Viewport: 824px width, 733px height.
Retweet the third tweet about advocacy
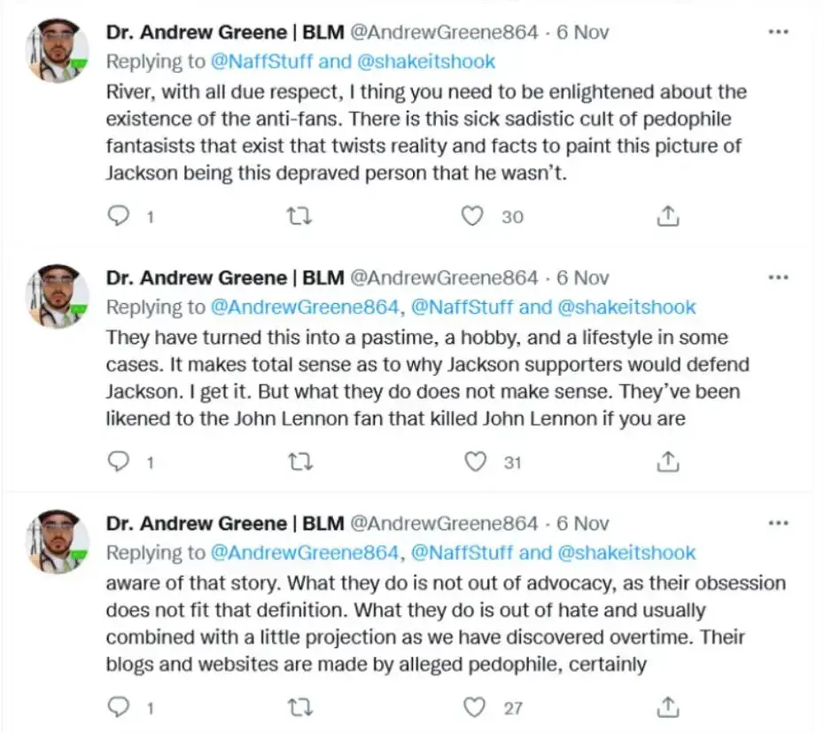(x=301, y=706)
